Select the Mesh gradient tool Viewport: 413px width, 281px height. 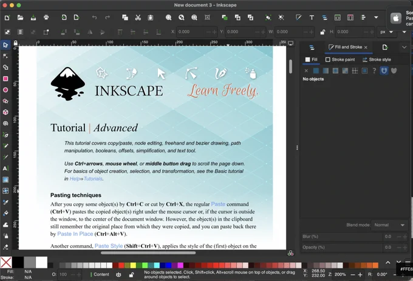point(5,191)
